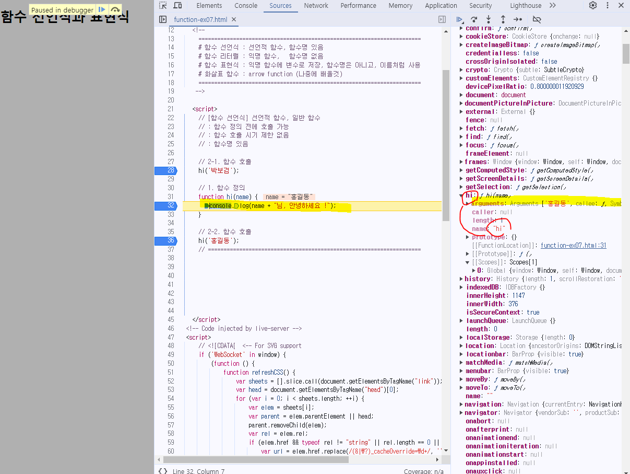The image size is (630, 474).
Task: Open DevTools more options kebab menu
Action: click(x=607, y=5)
